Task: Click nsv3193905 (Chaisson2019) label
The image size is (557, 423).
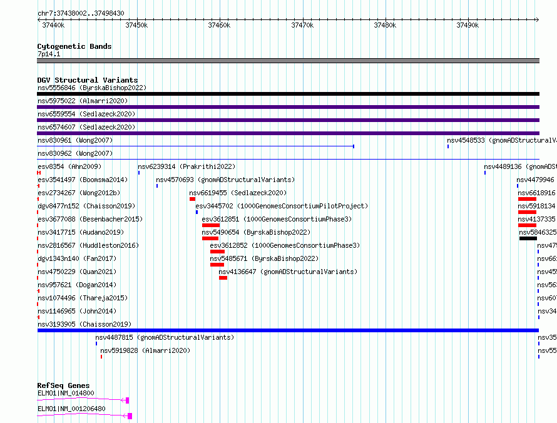Action: [x=84, y=324]
